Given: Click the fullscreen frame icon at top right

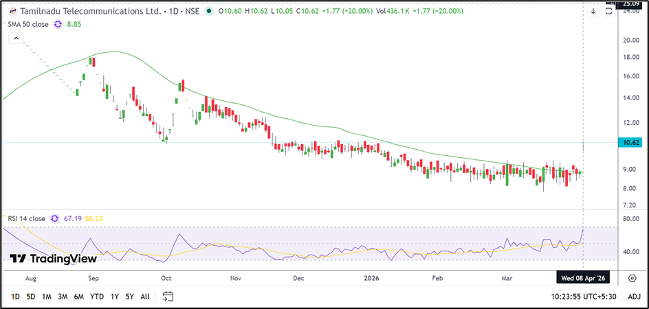Looking at the screenshot, I should click(608, 11).
